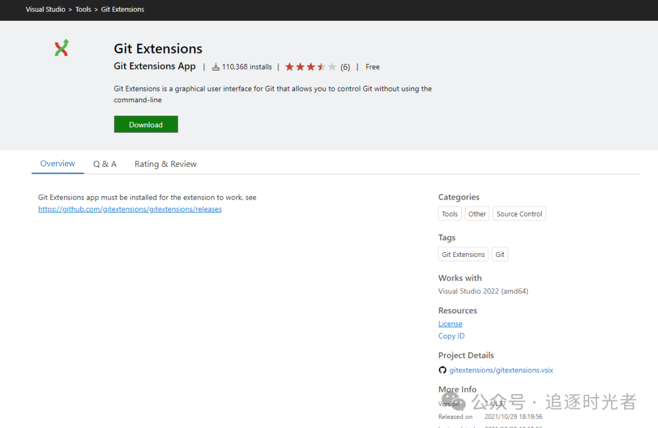Viewport: 658px width, 428px height.
Task: Click the Git Extensions logo icon
Action: [62, 47]
